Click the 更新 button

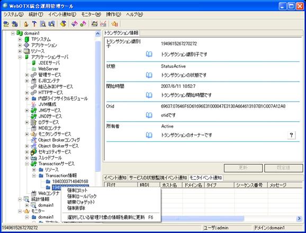243,168
